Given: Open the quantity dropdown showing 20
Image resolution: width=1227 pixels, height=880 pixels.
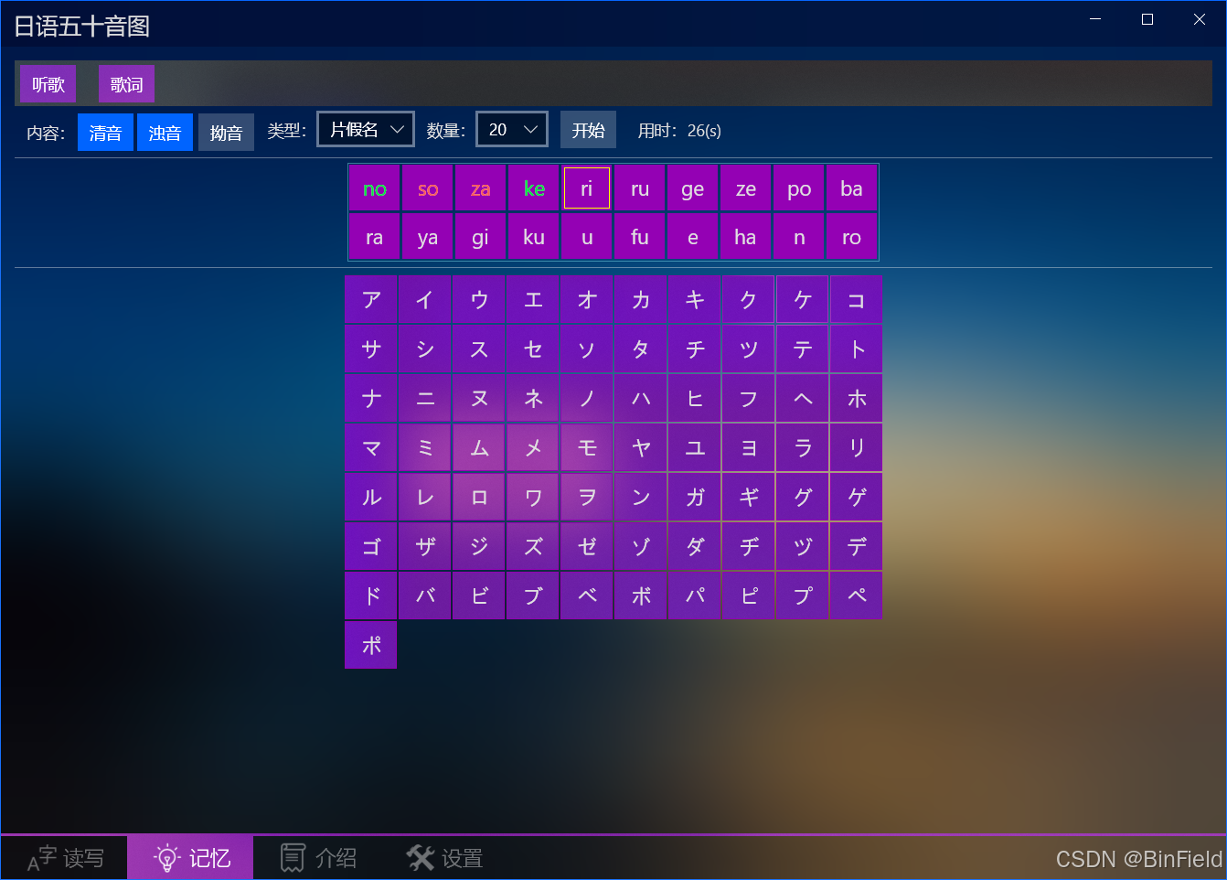Looking at the screenshot, I should click(x=512, y=129).
